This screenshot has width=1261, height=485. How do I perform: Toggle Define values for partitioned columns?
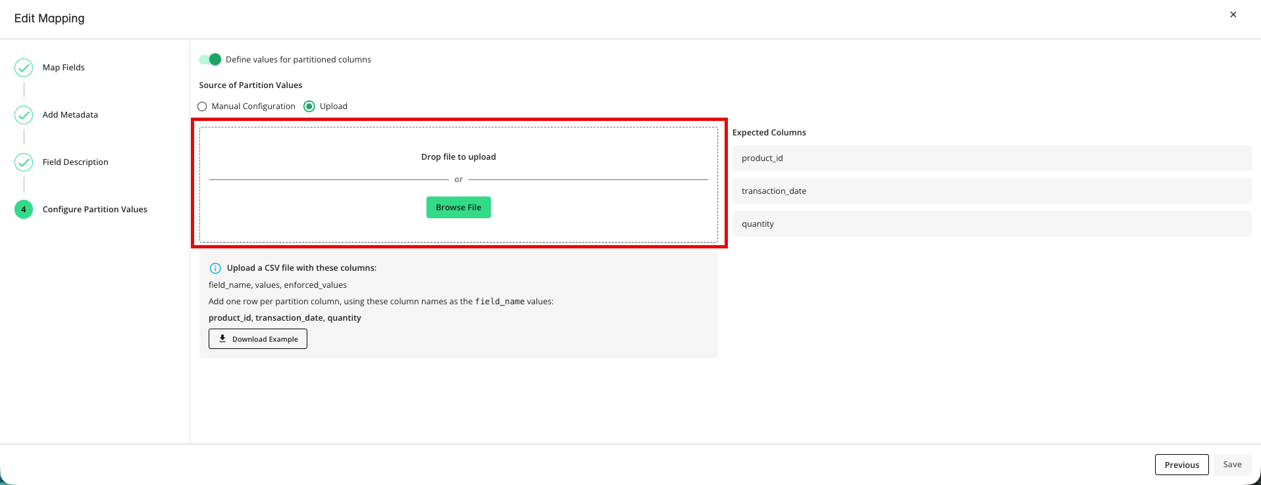[x=210, y=59]
